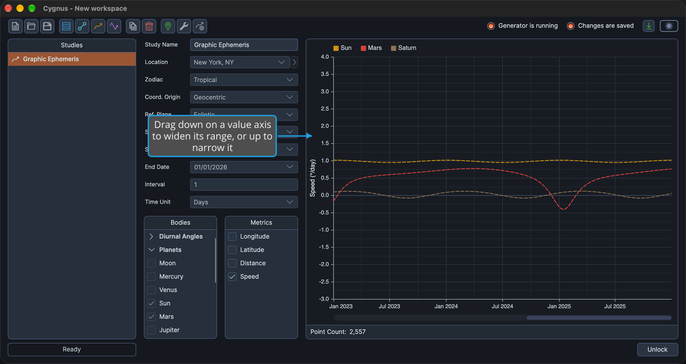Select the Graphic Ephemeris study in Studies list
Viewport: 686px width, 364px height.
click(72, 59)
